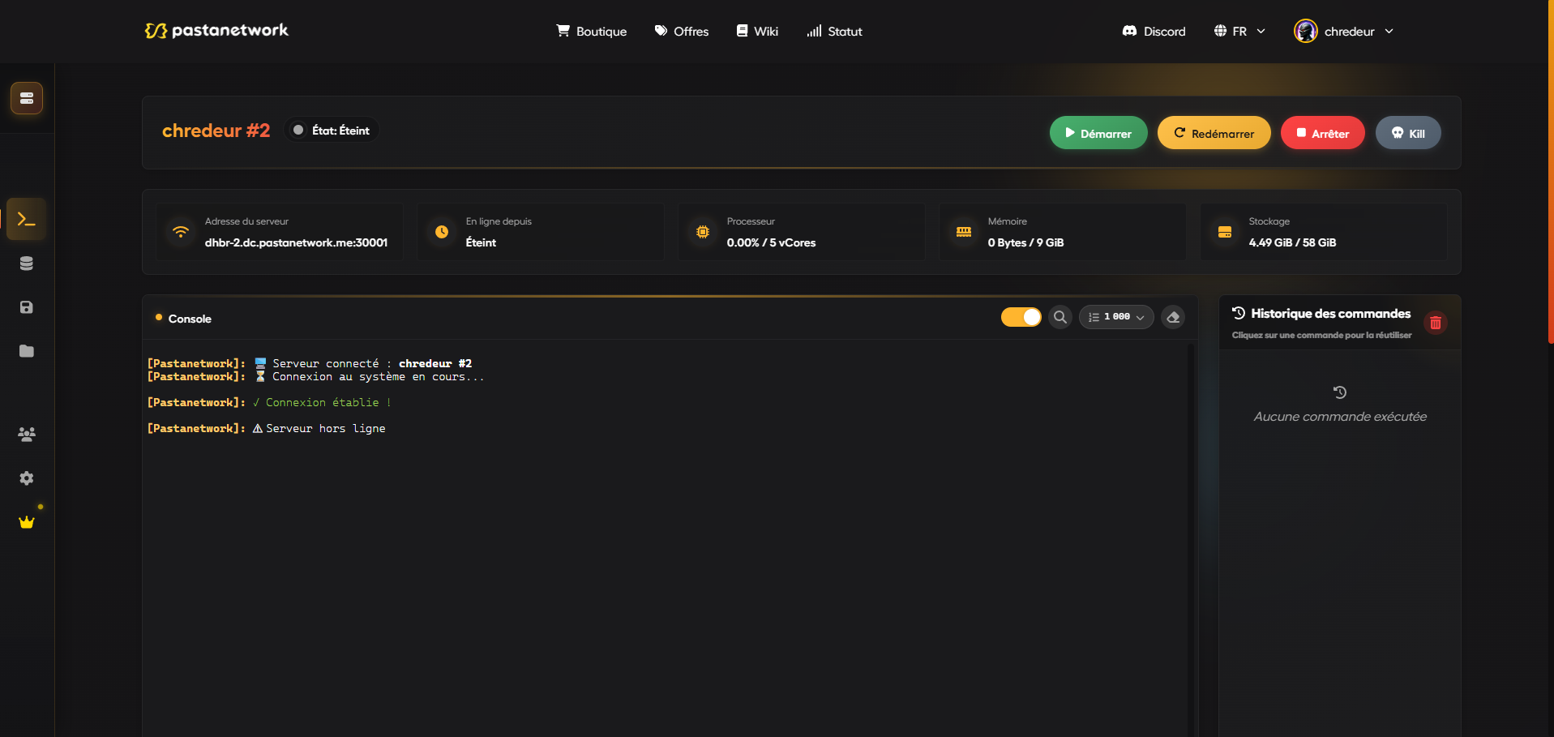Click the Console panel heading
This screenshot has width=1554, height=737.
point(190,319)
